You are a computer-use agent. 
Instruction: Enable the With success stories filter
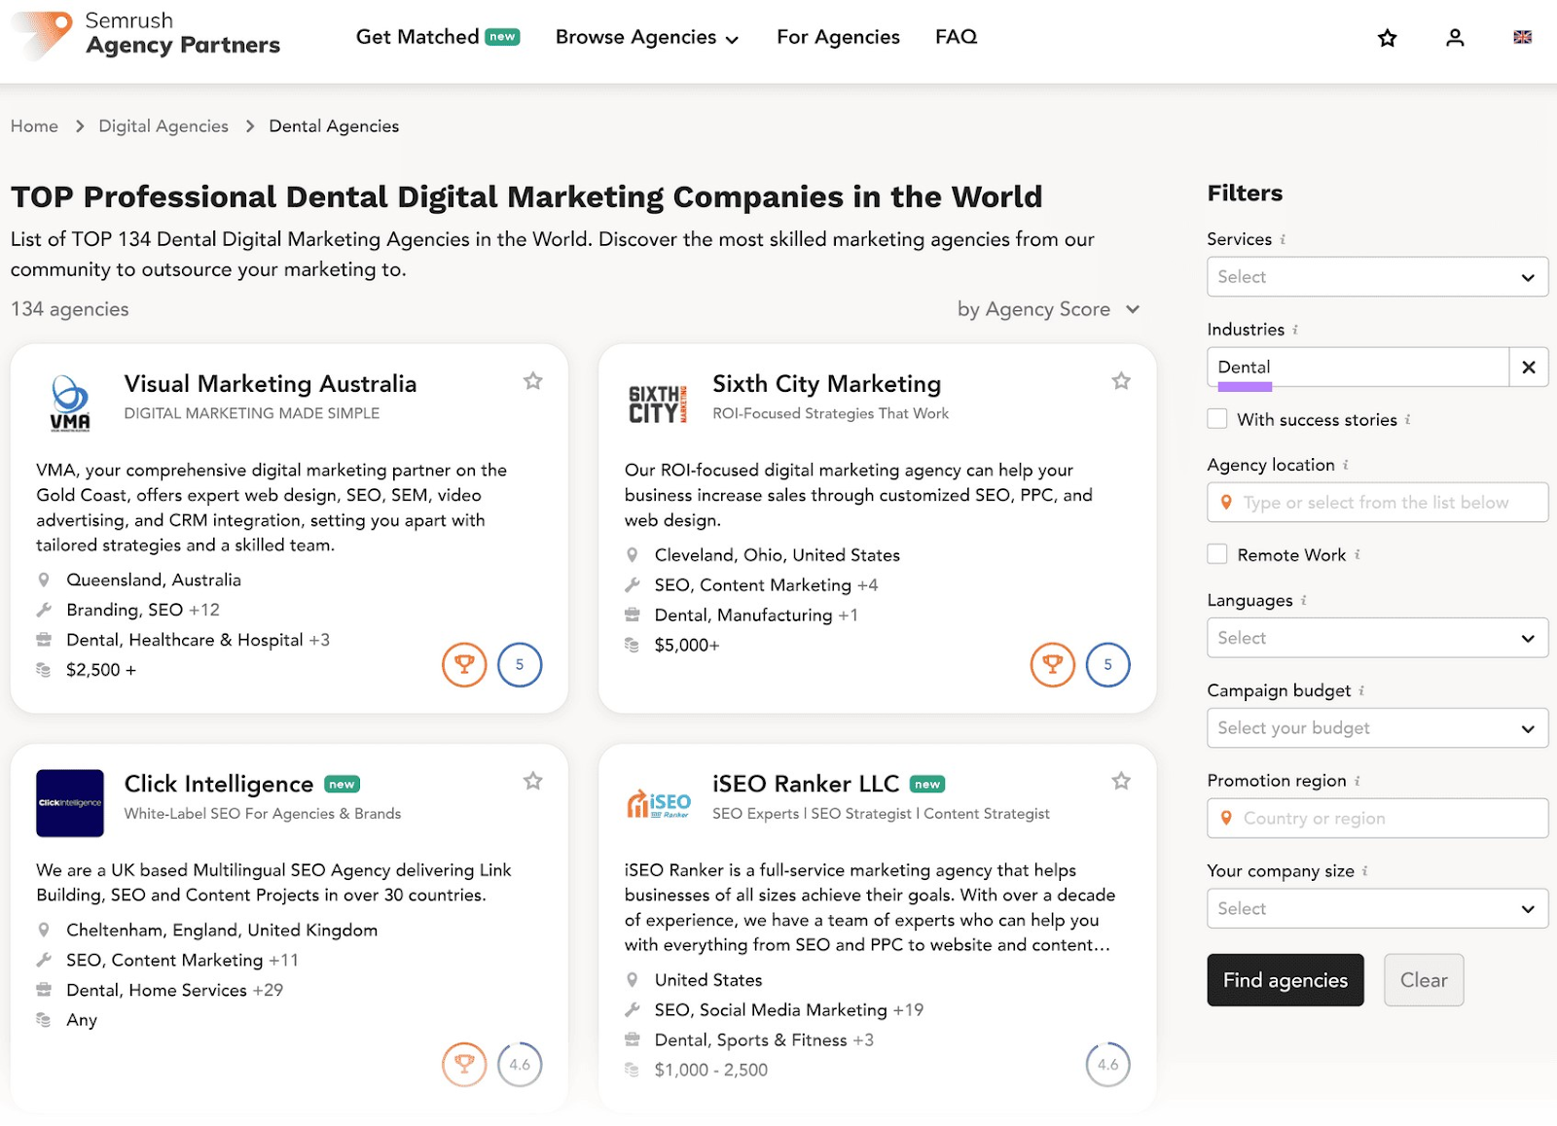click(x=1216, y=418)
